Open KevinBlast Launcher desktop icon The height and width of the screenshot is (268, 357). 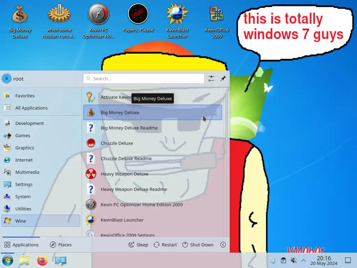177,22
